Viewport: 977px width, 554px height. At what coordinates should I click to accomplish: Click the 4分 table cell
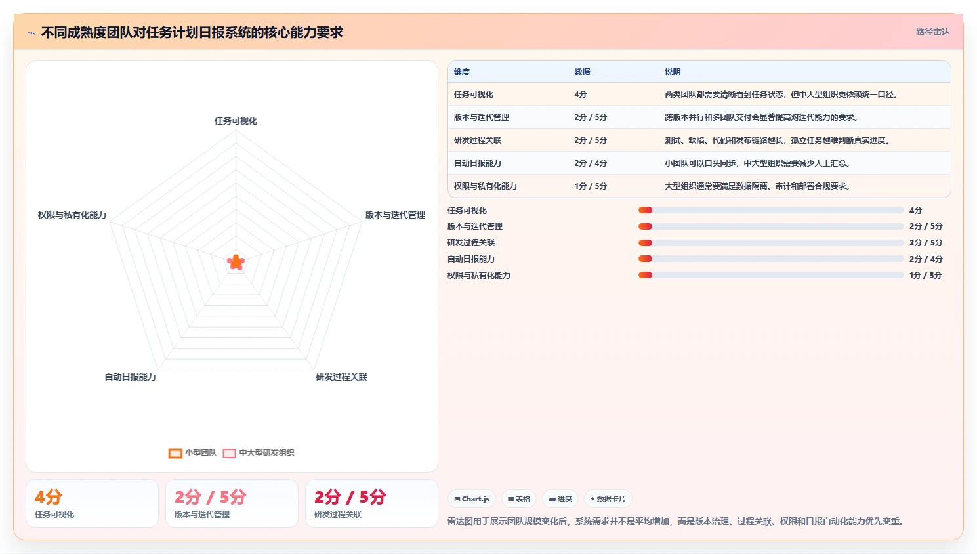click(x=581, y=95)
